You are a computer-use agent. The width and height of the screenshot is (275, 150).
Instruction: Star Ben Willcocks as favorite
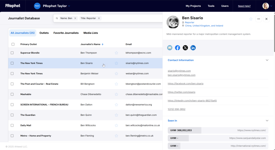point(116,125)
